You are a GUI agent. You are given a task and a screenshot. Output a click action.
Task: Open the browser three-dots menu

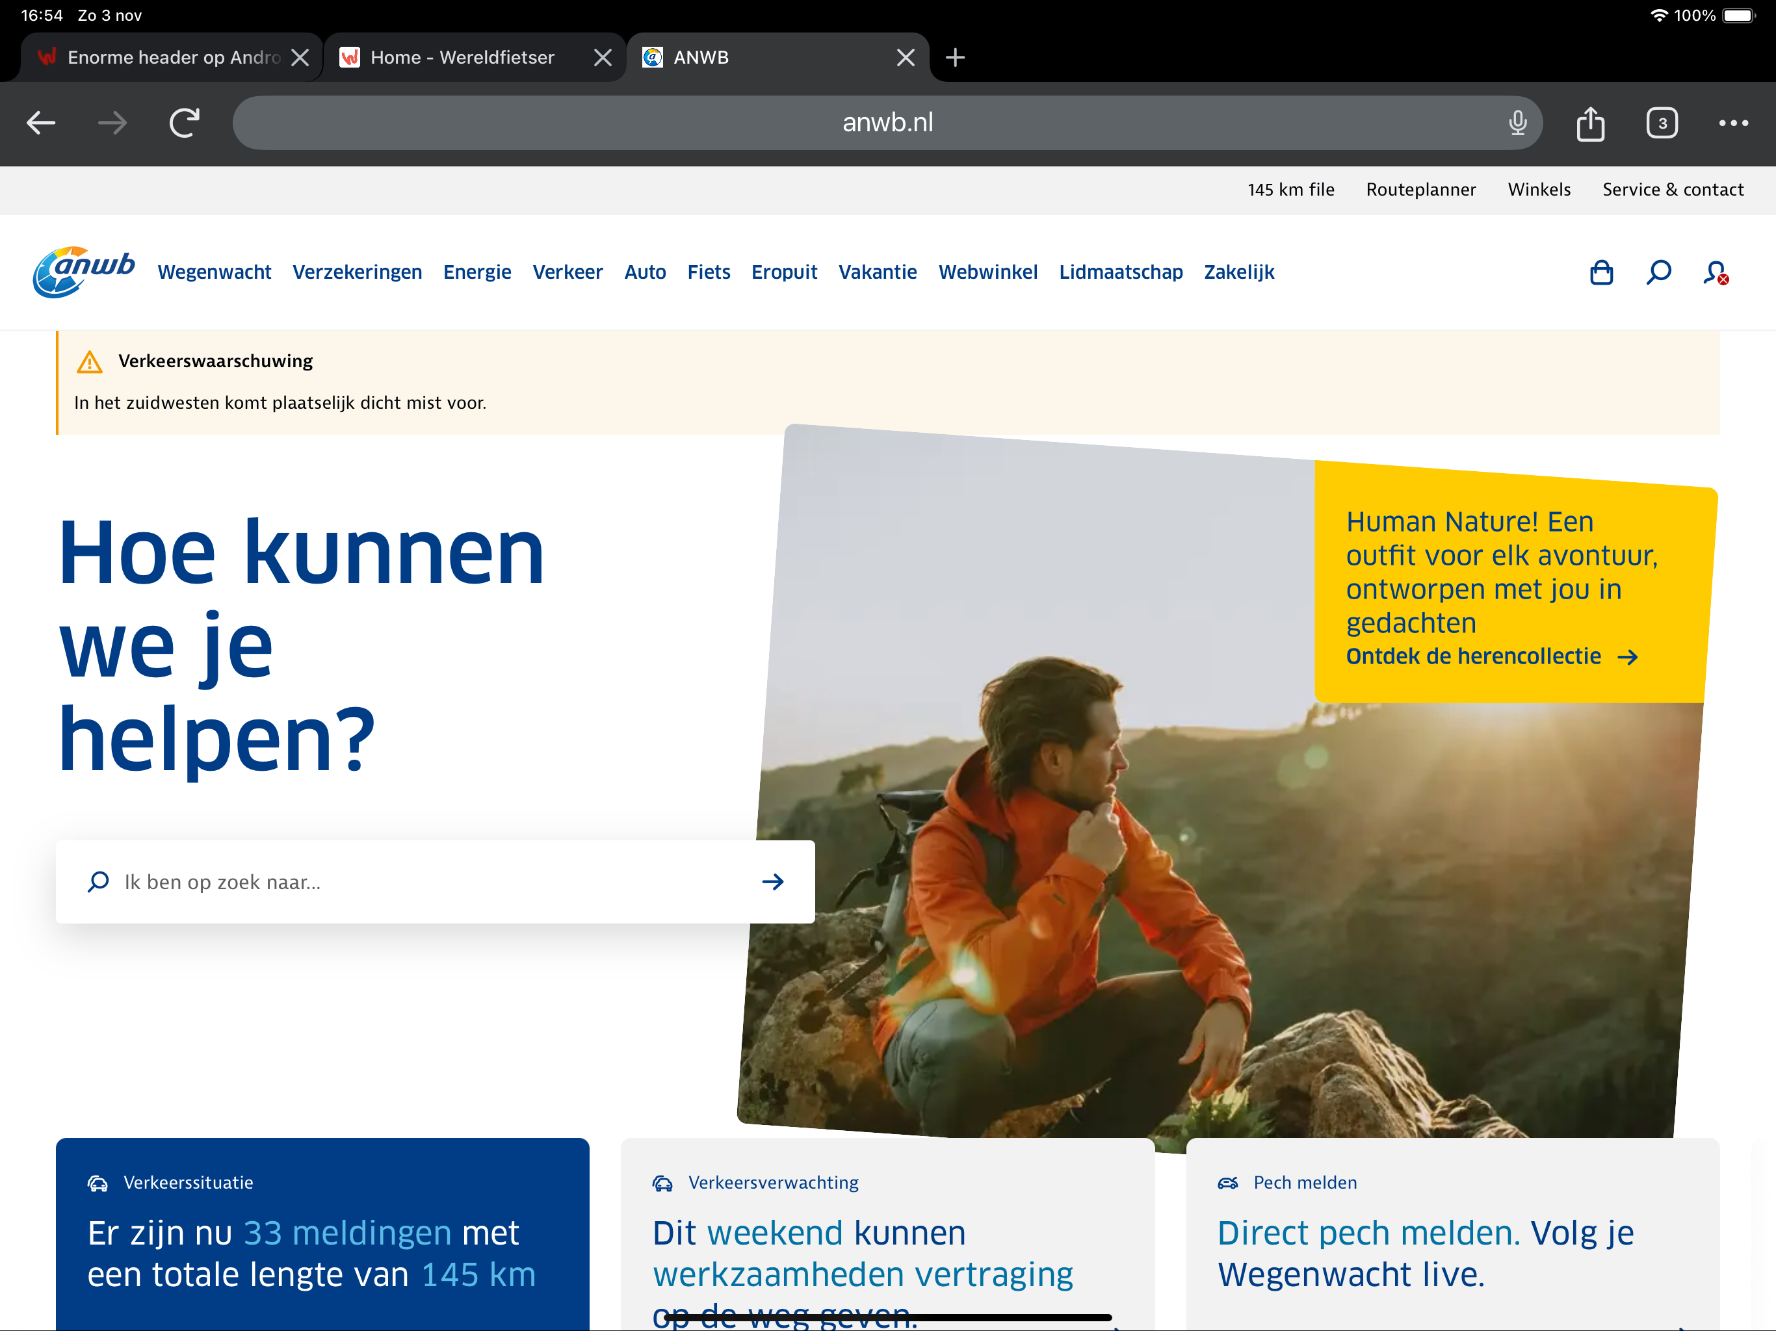(x=1732, y=123)
